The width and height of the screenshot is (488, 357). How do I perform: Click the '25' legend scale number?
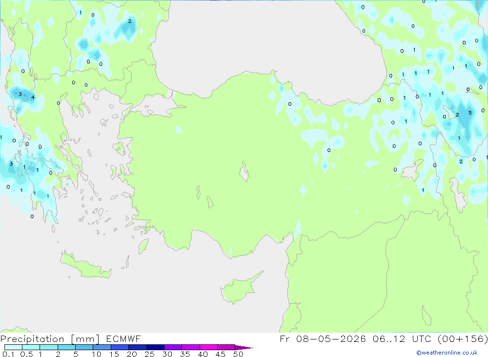click(x=149, y=354)
